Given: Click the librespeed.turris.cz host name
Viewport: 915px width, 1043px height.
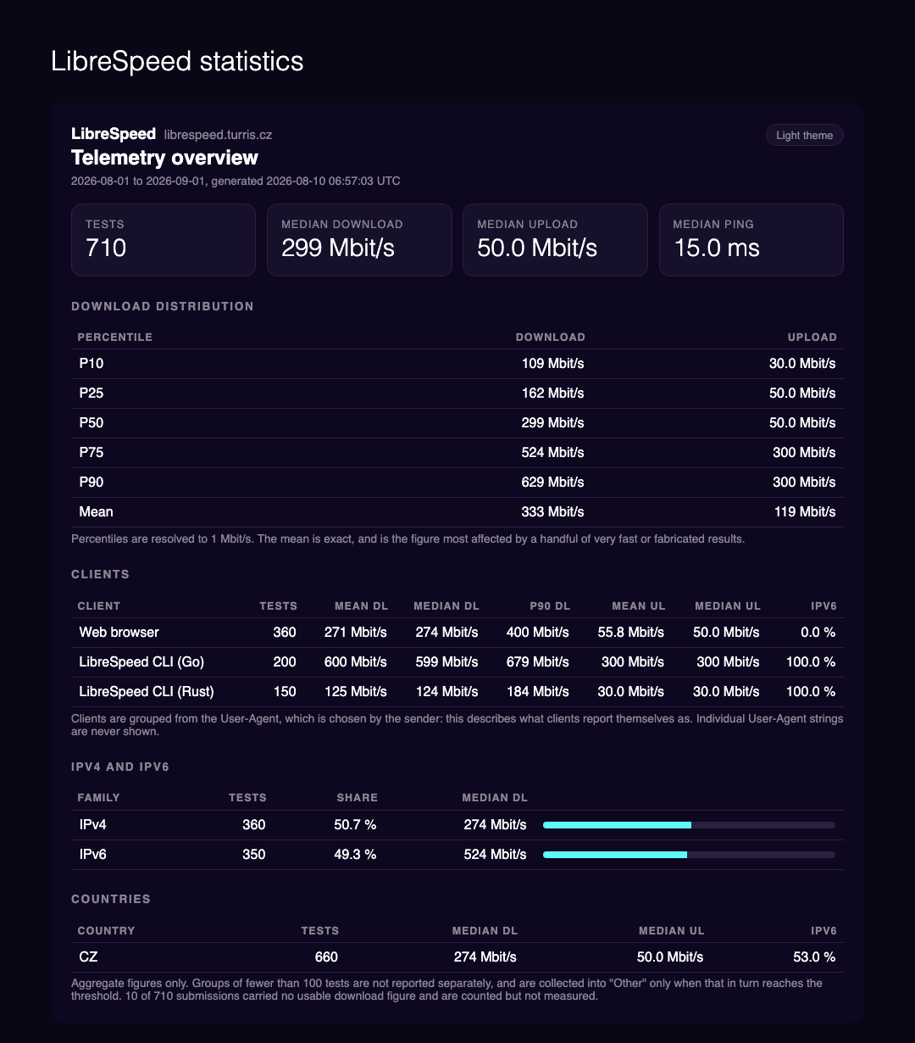Looking at the screenshot, I should point(218,135).
